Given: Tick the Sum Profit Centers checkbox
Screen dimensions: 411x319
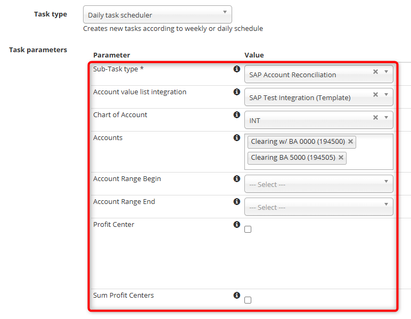Looking at the screenshot, I should 248,300.
